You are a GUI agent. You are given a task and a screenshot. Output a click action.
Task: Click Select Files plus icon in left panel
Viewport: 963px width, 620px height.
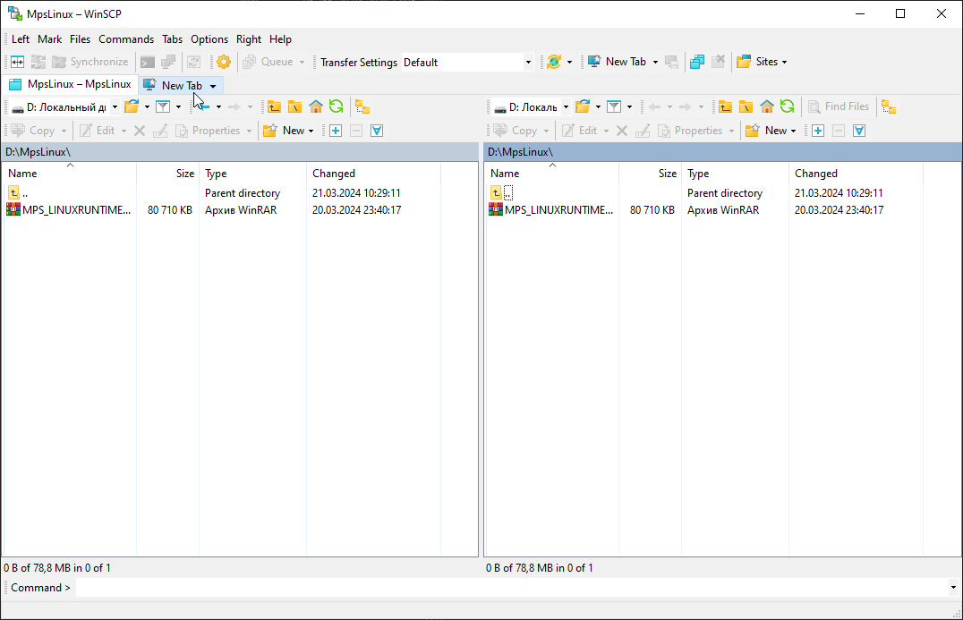tap(336, 130)
